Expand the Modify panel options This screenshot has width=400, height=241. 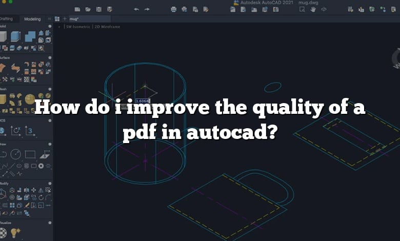pyautogui.click(x=50, y=184)
